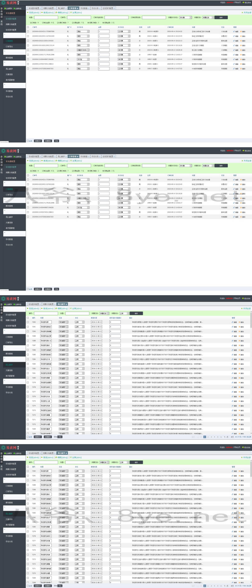The width and height of the screenshot is (252, 588).
Task: Click the edit pencil for entry 7292 in the unwatermarked 周公解梦 list
Action: pyautogui.click(x=234, y=322)
